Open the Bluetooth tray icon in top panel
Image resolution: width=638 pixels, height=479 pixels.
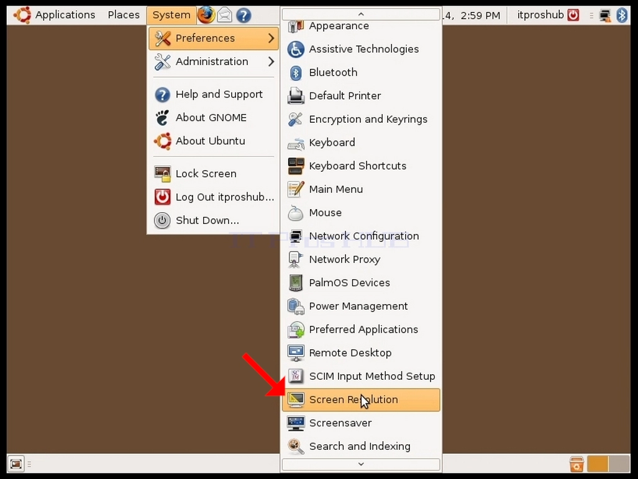[622, 16]
